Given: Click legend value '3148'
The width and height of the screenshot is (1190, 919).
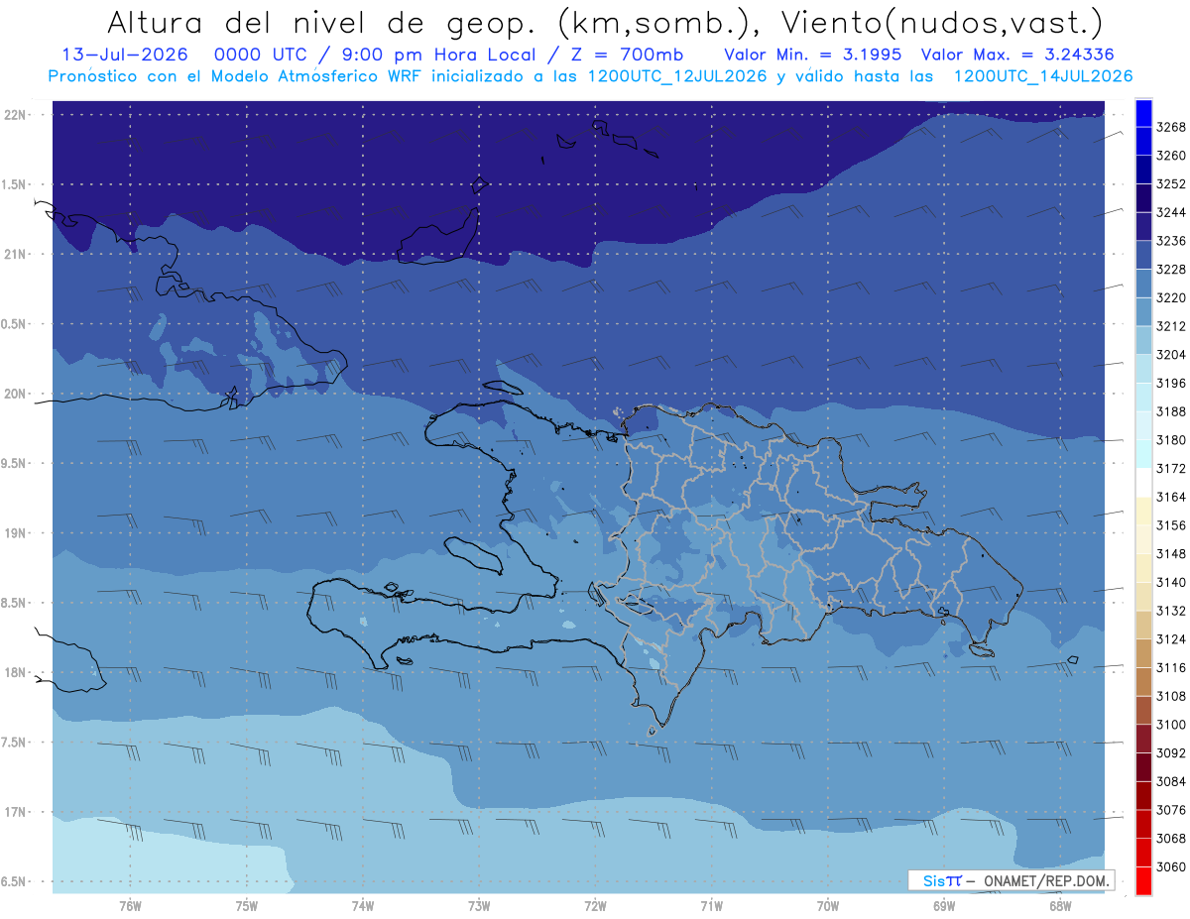Looking at the screenshot, I should 1171,553.
